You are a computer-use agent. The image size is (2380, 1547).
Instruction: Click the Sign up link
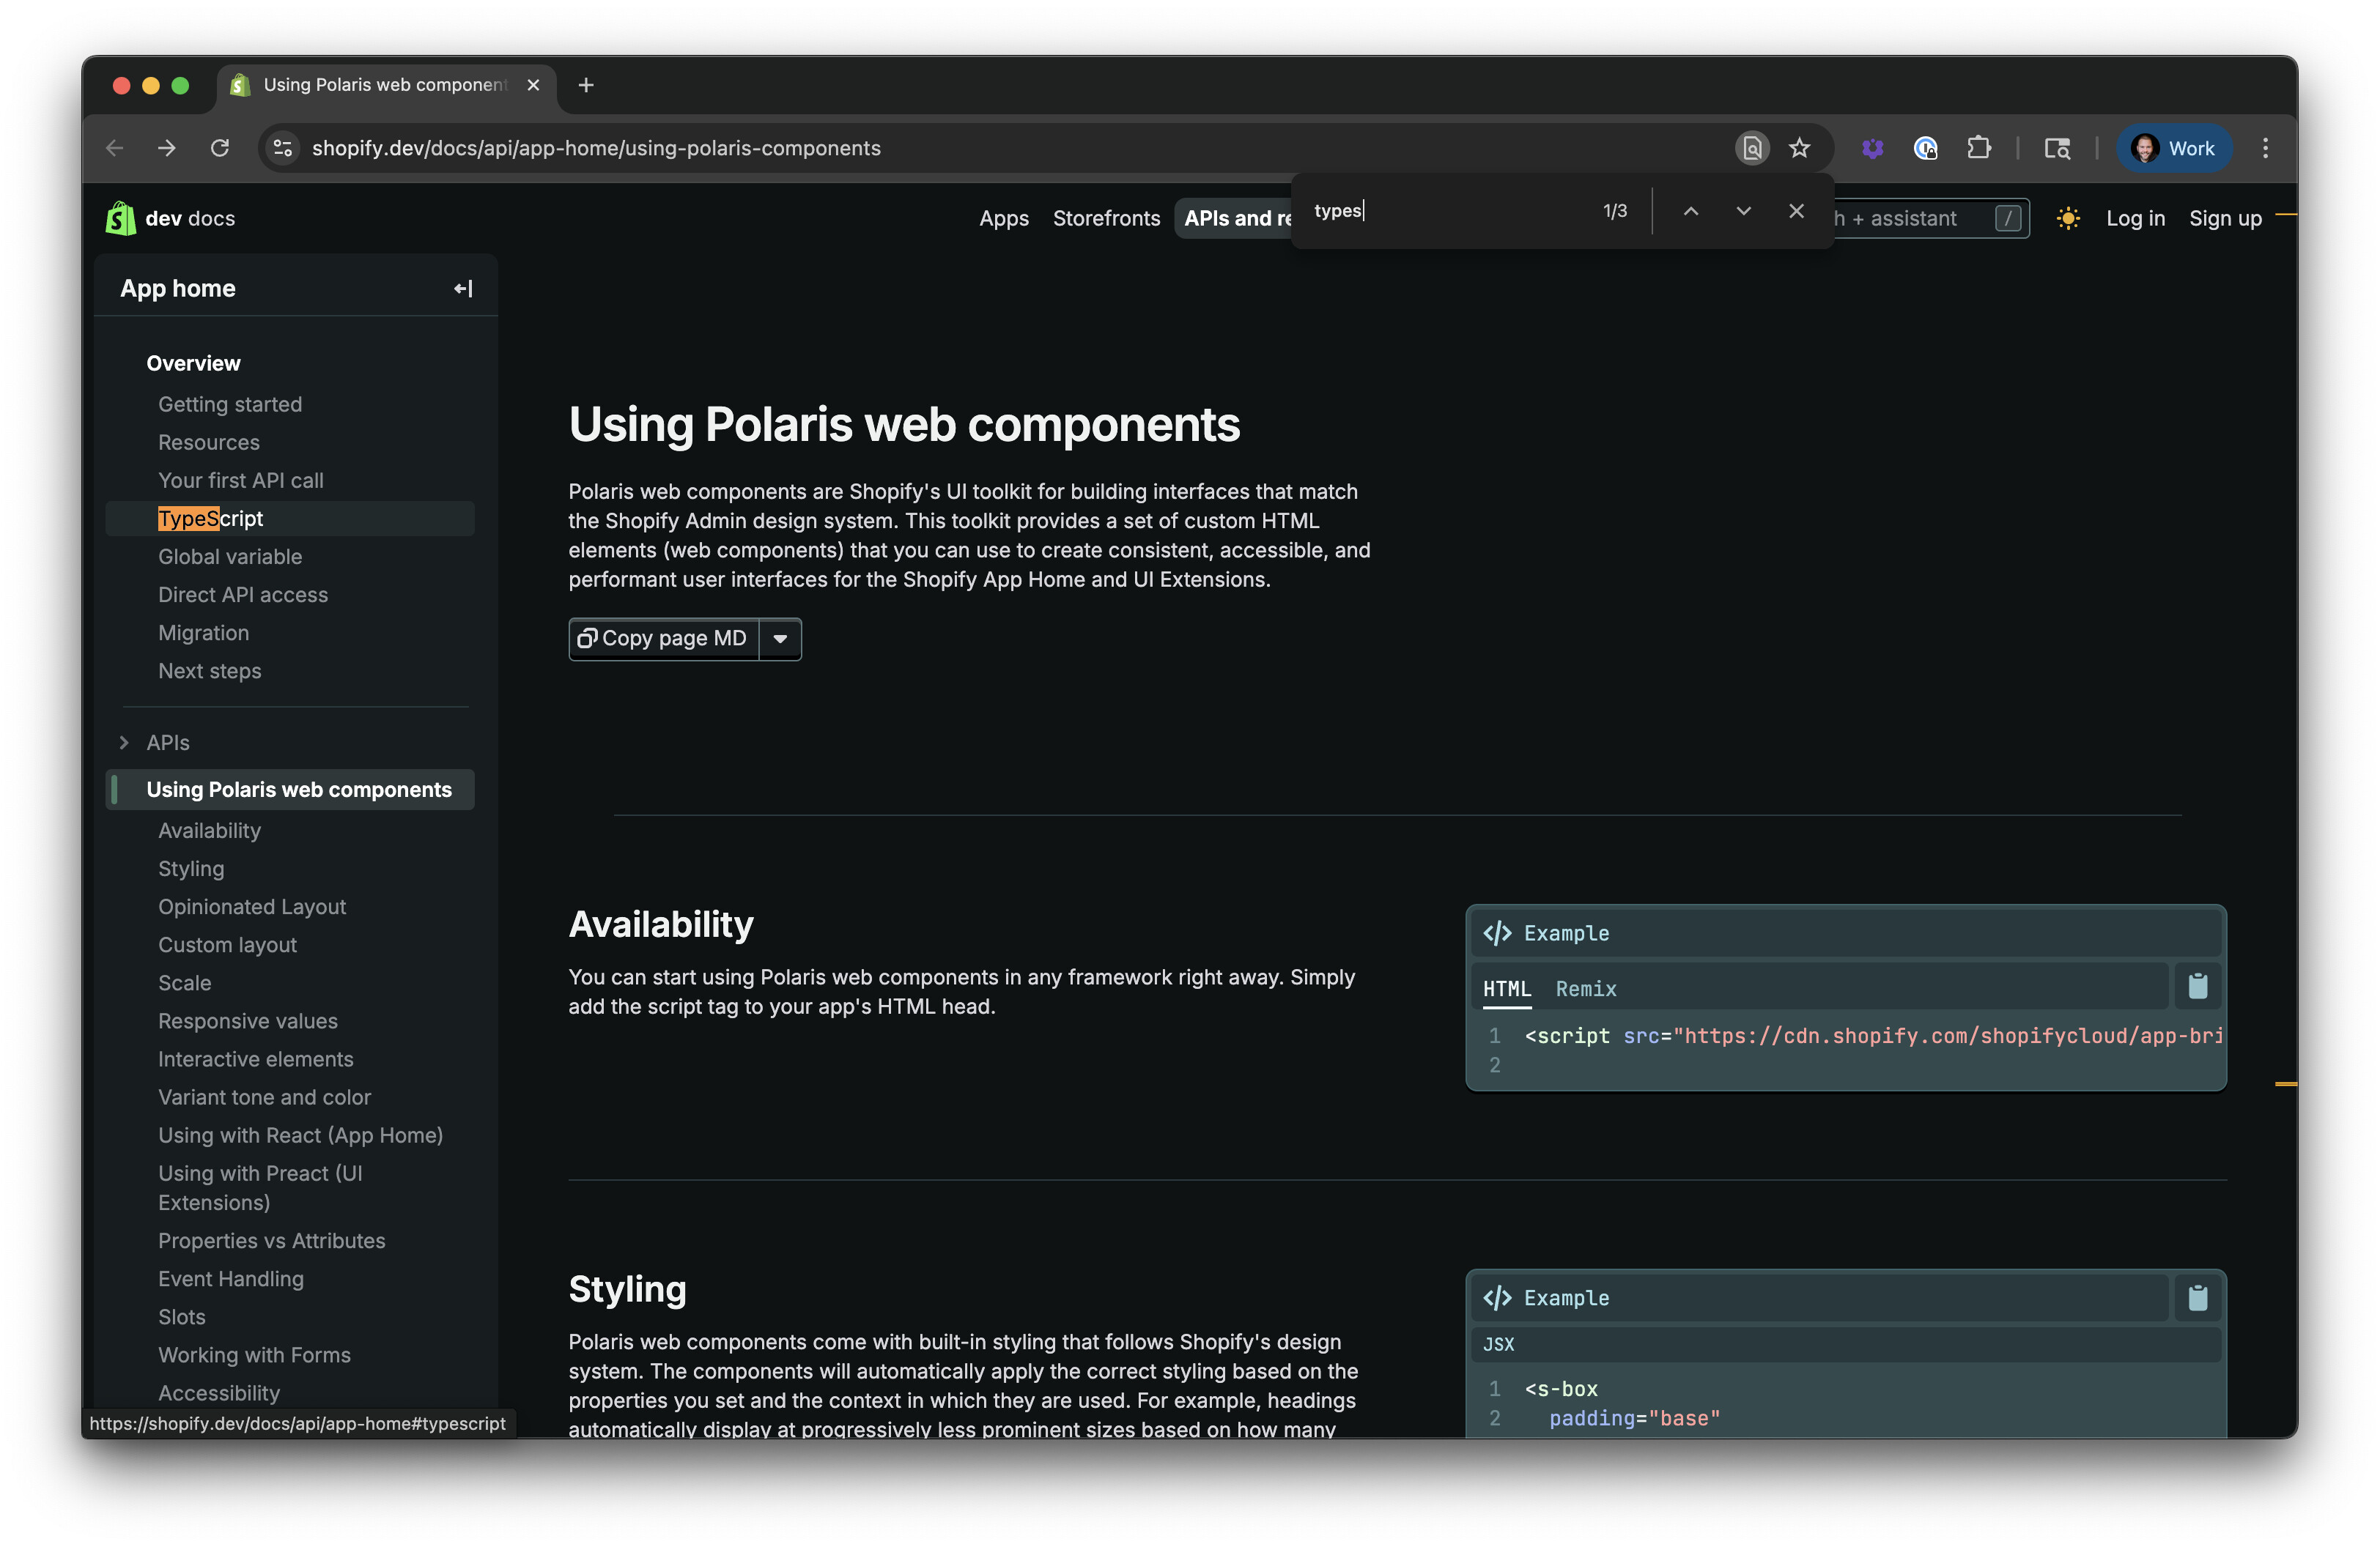2225,218
